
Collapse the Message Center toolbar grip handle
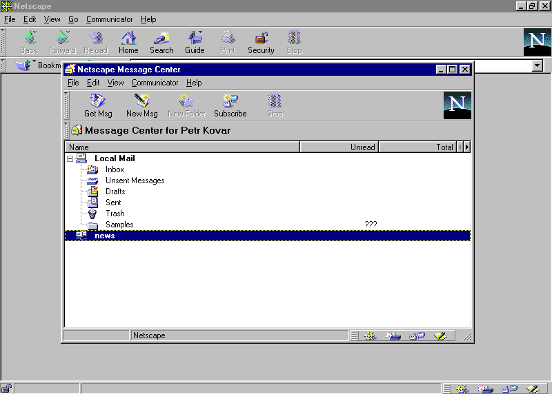pos(66,105)
